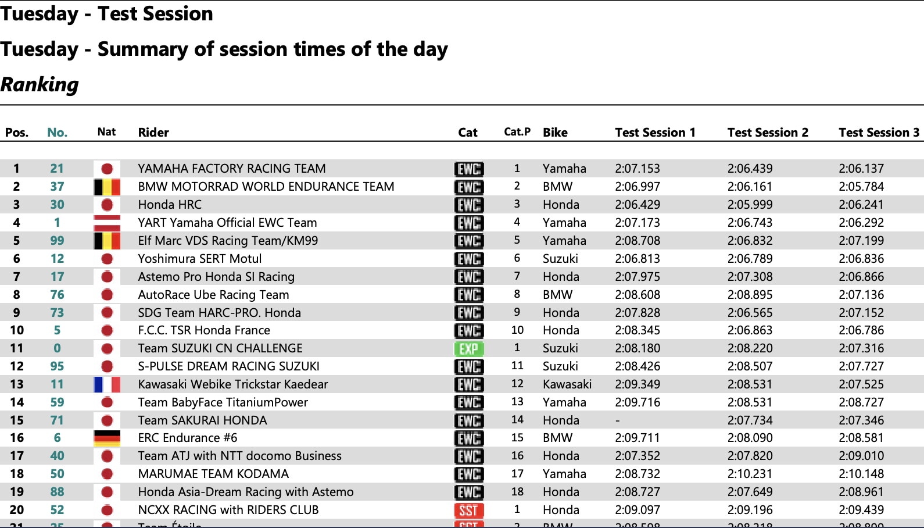The width and height of the screenshot is (924, 528).
Task: Click the Rider column header
Action: tap(153, 133)
